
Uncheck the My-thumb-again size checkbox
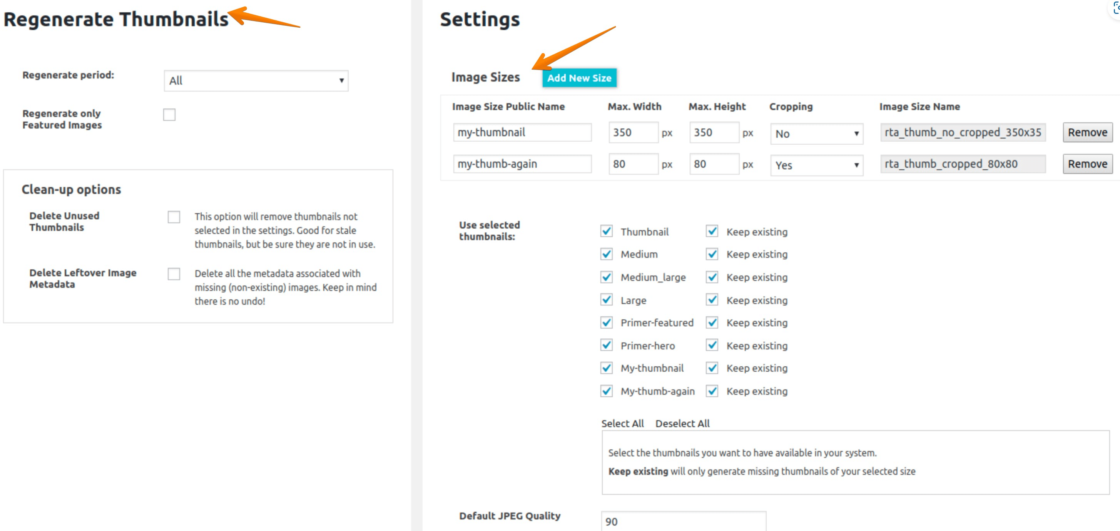coord(607,391)
